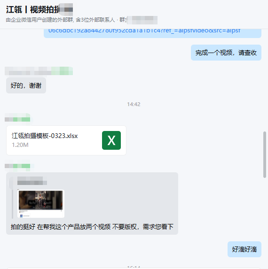Open the 江瓴拍摄模板-0323.xlsx file name

coord(45,136)
